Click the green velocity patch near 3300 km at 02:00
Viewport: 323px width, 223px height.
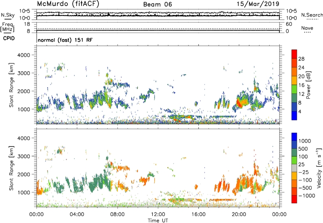59,151
